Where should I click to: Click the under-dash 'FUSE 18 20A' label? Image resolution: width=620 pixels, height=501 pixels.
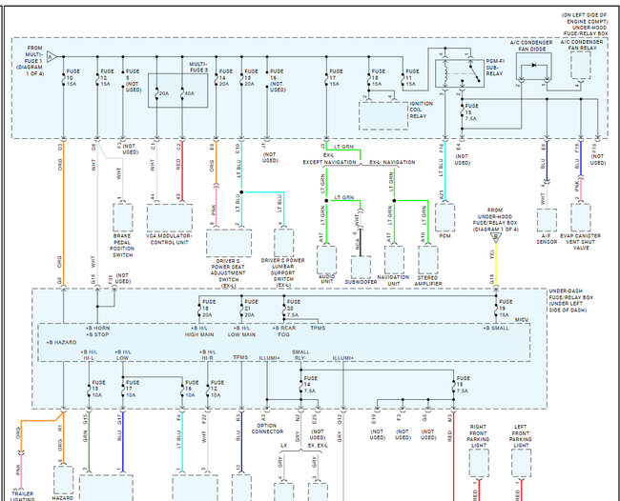(x=209, y=309)
